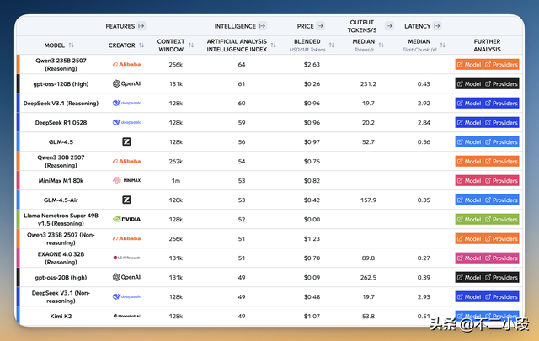The width and height of the screenshot is (539, 341).
Task: Click the 262.5 tokens per second value
Action: click(368, 277)
